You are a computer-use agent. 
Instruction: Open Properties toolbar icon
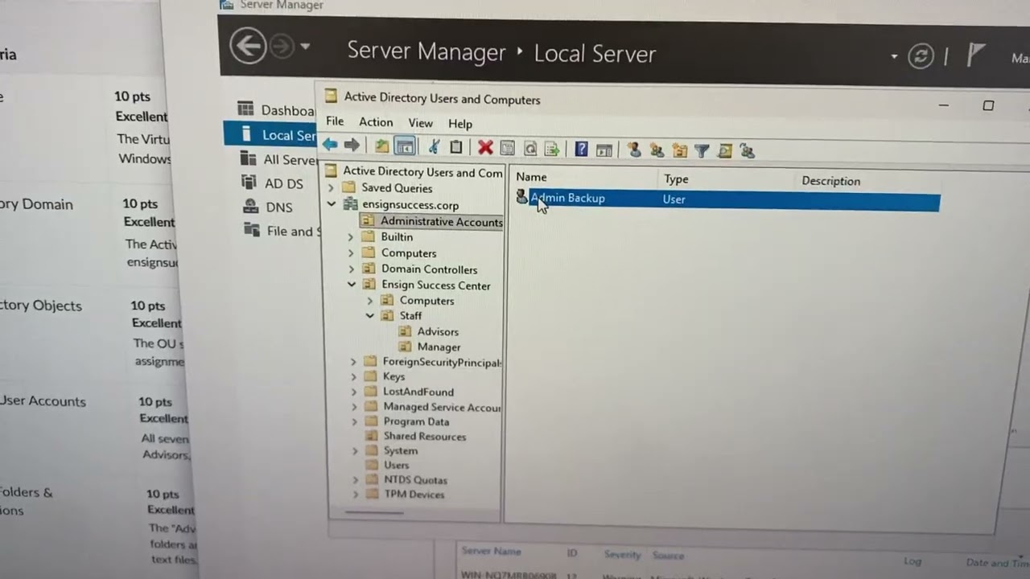pos(507,148)
